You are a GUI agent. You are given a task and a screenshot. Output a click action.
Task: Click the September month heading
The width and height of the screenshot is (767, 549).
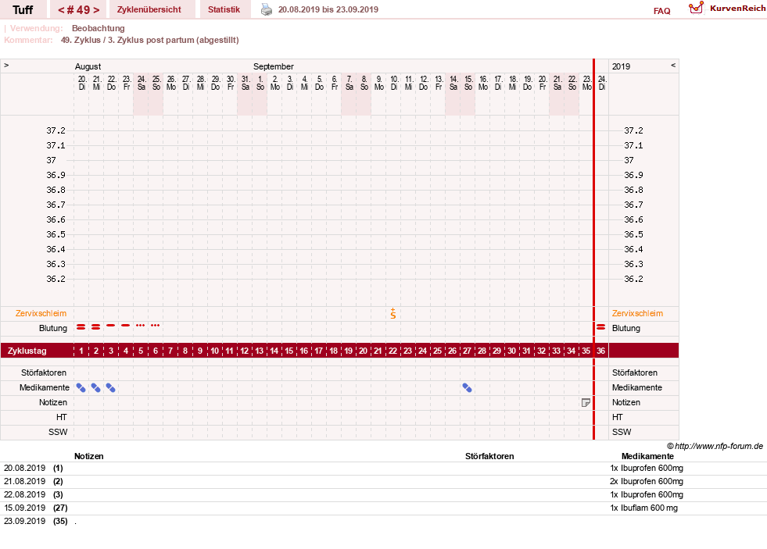coord(274,66)
